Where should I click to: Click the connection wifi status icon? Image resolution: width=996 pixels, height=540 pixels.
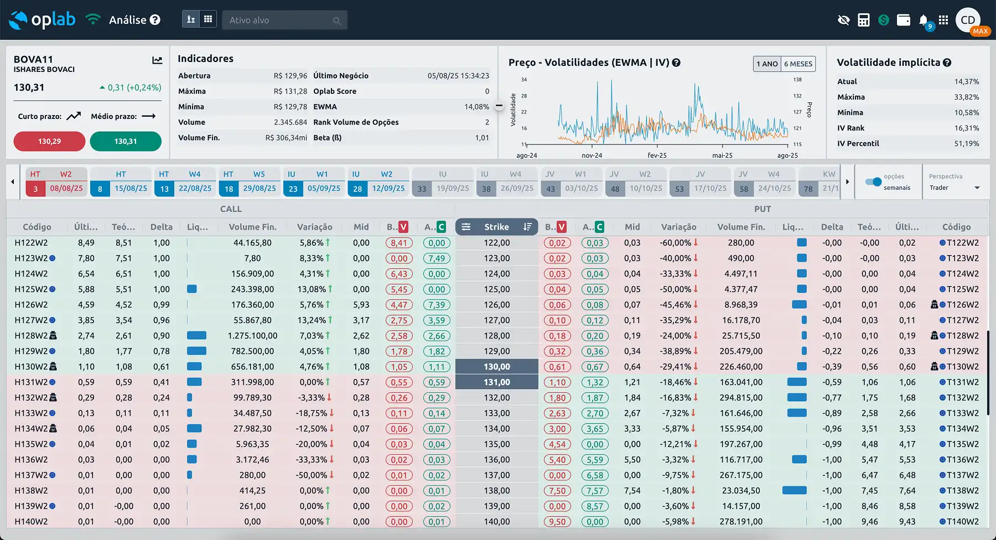click(93, 19)
